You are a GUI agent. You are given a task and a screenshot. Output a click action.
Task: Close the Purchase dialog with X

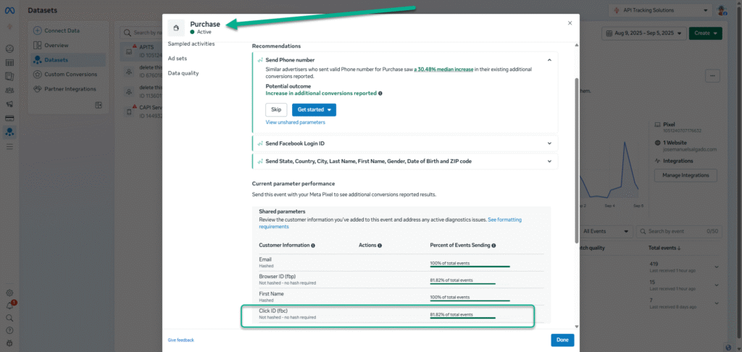point(570,23)
